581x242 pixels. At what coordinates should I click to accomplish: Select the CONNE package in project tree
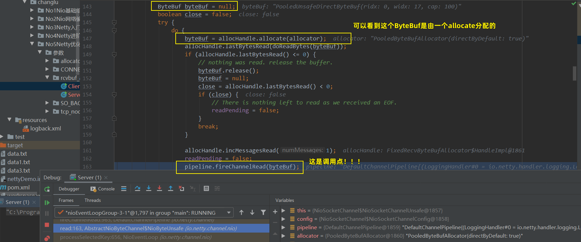pos(70,69)
